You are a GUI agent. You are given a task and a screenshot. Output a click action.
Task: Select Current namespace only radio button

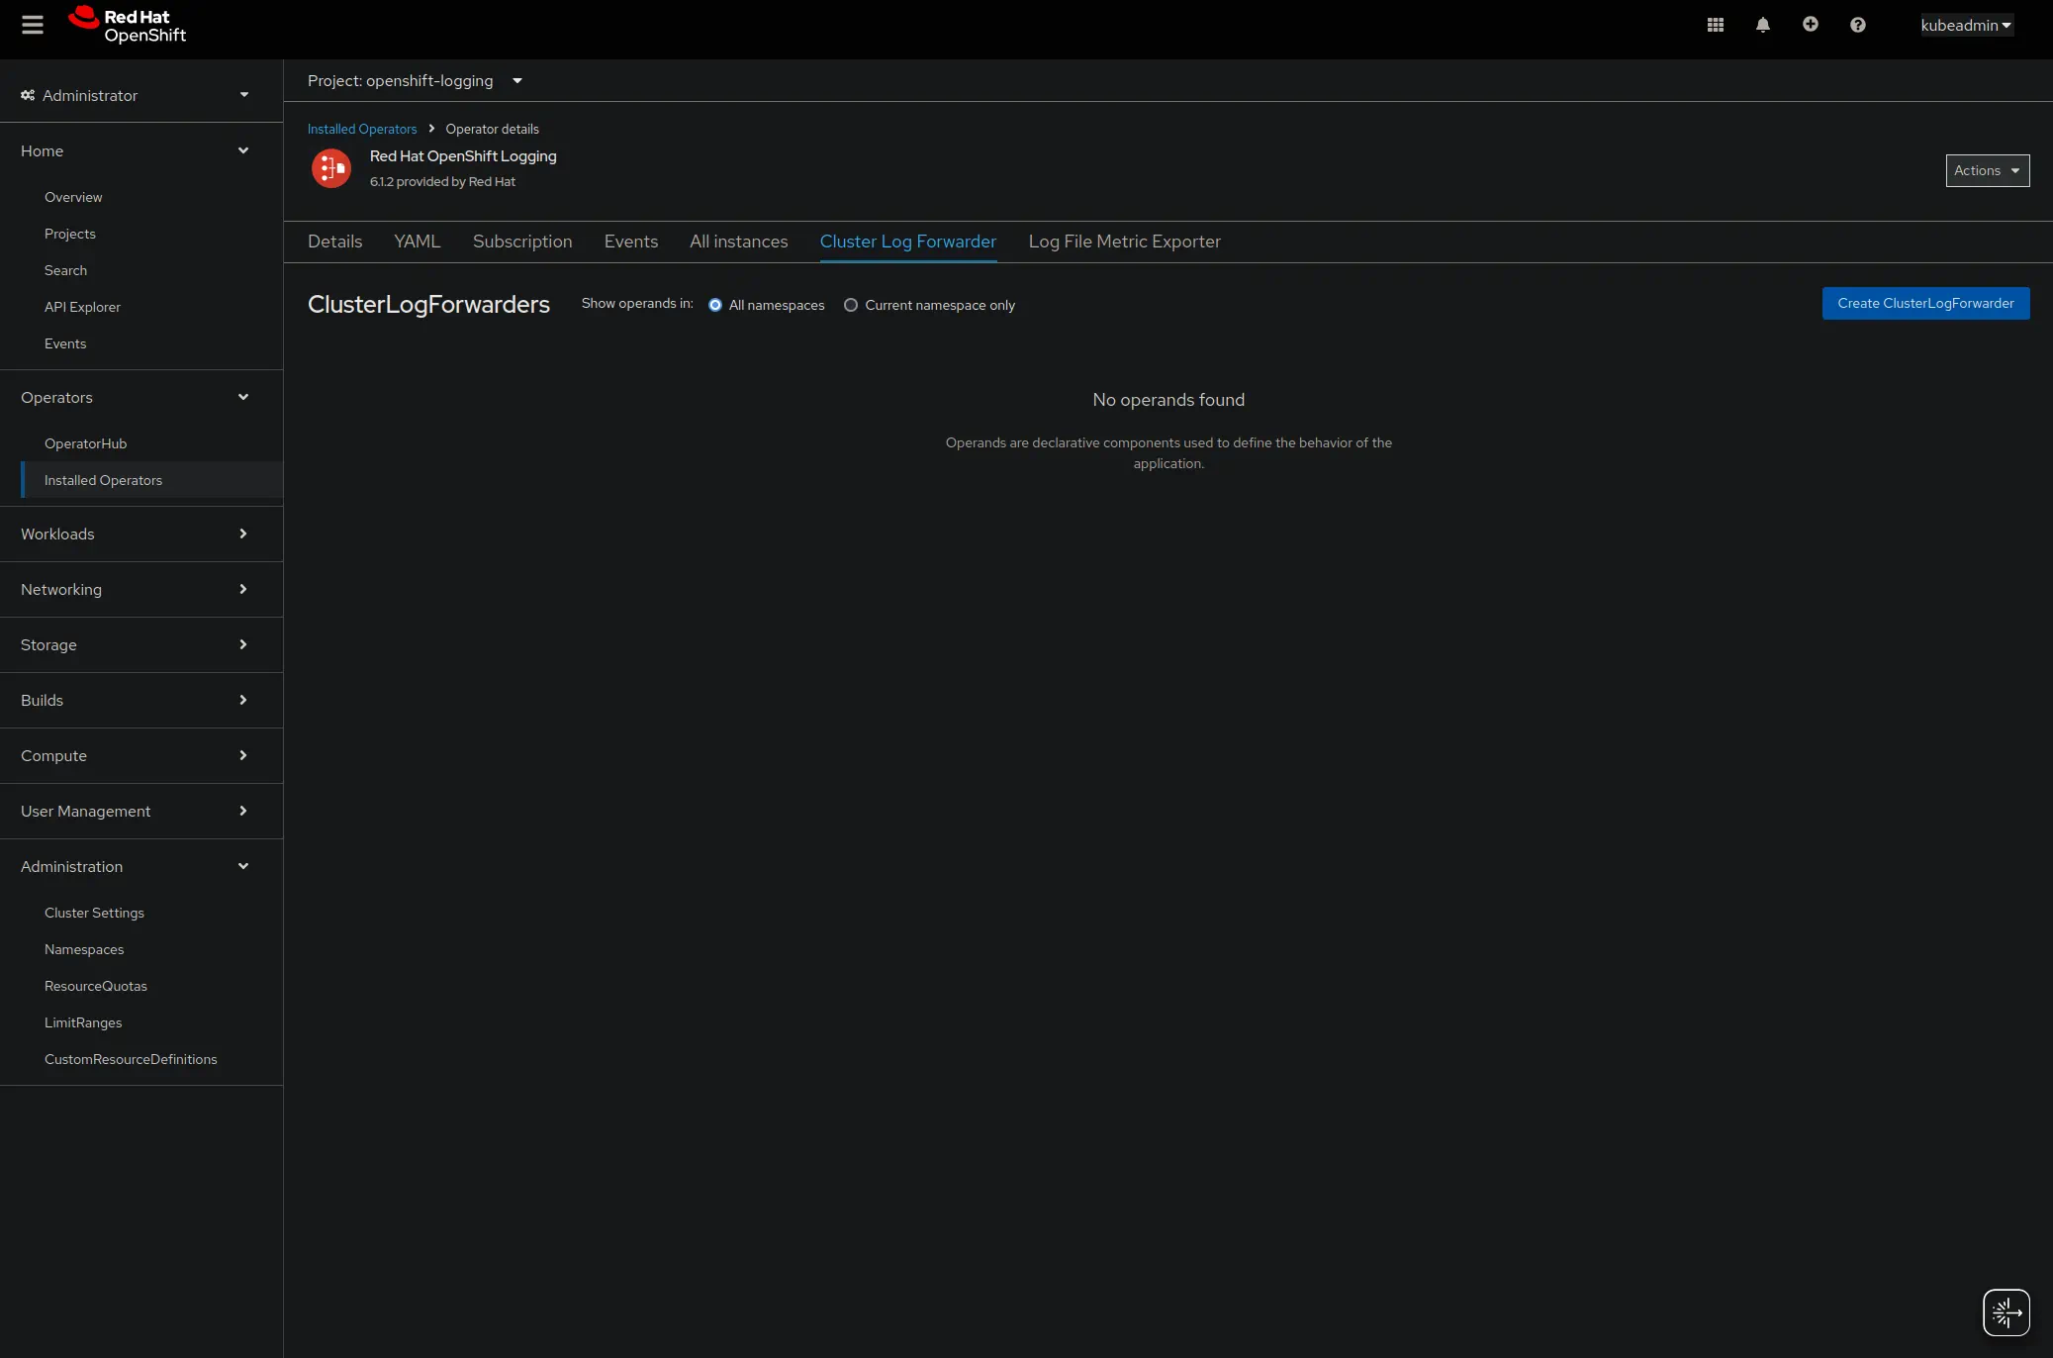coord(851,305)
